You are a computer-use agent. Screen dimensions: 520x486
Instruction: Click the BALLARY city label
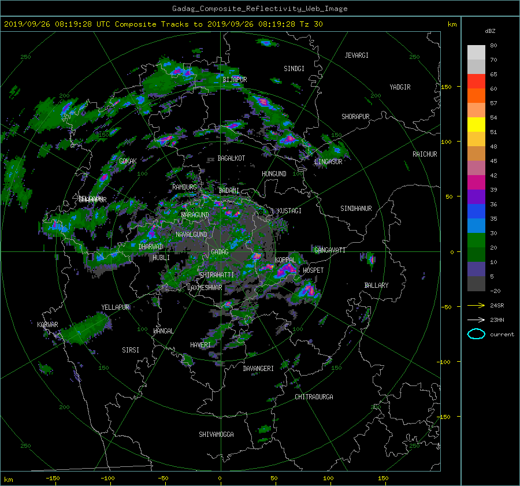coord(376,285)
